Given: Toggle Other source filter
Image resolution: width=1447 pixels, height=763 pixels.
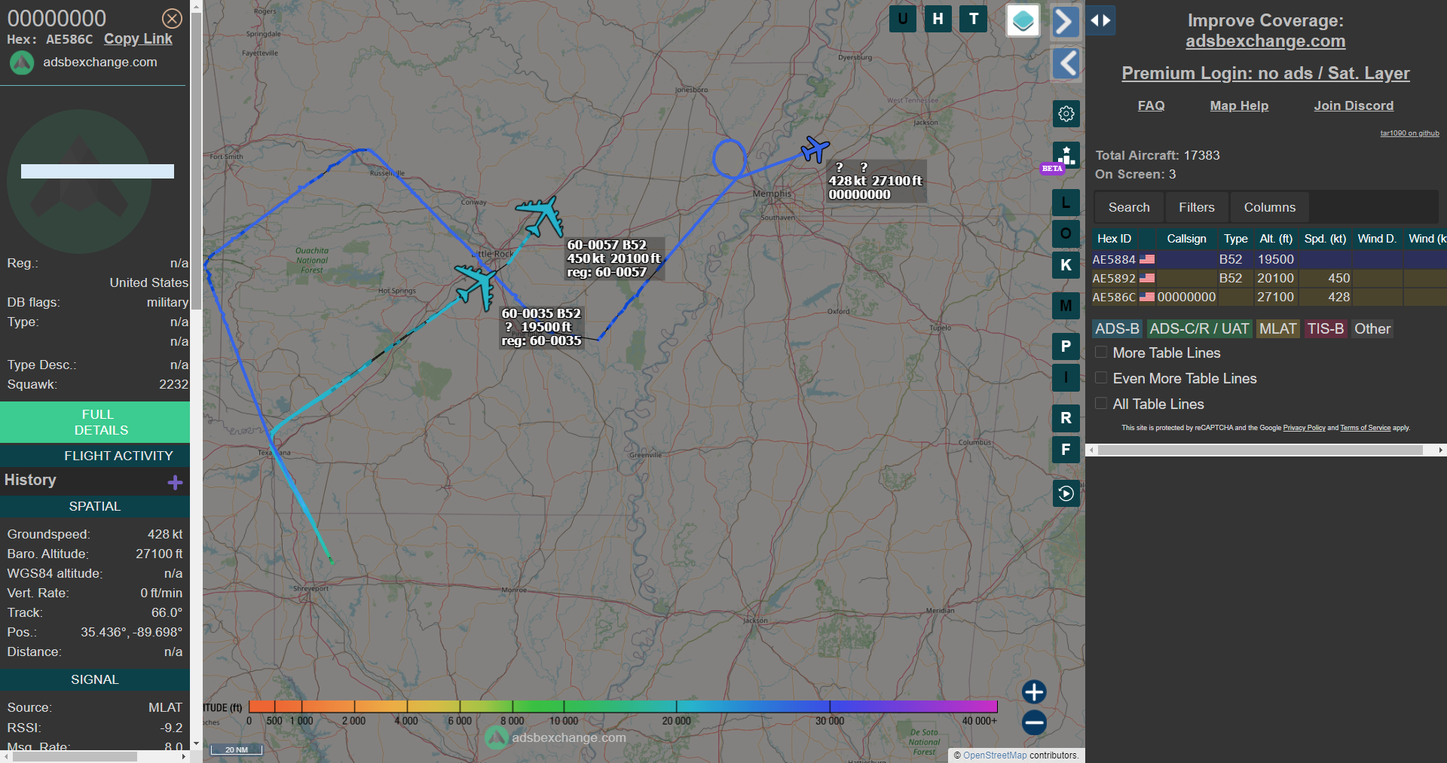Looking at the screenshot, I should click(x=1372, y=328).
